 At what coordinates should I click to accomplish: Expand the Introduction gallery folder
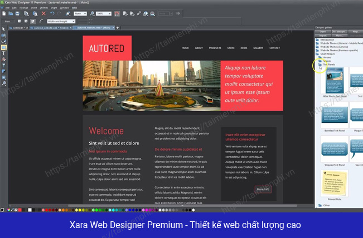pos(317,39)
